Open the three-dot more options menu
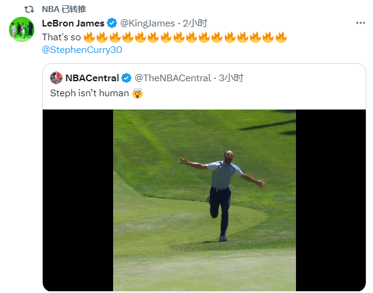Viewport: 373px width, 293px height. tap(360, 23)
